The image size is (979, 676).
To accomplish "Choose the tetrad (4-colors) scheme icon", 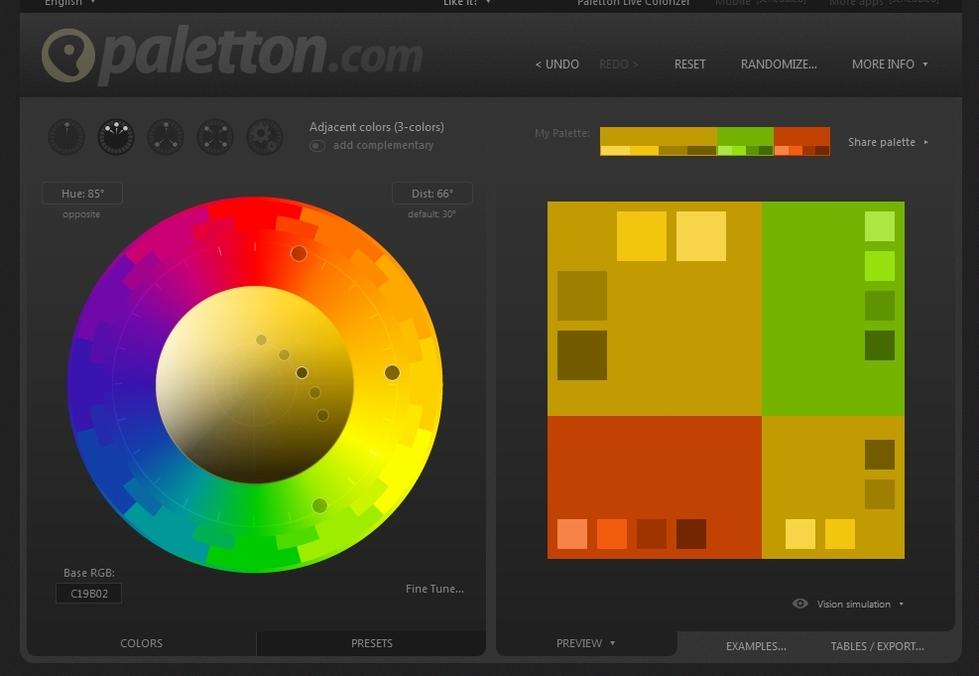I will tap(215, 137).
